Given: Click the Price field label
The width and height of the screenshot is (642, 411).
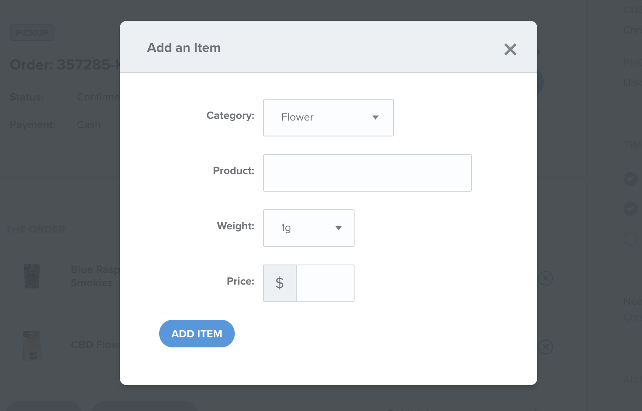Looking at the screenshot, I should pos(241,281).
